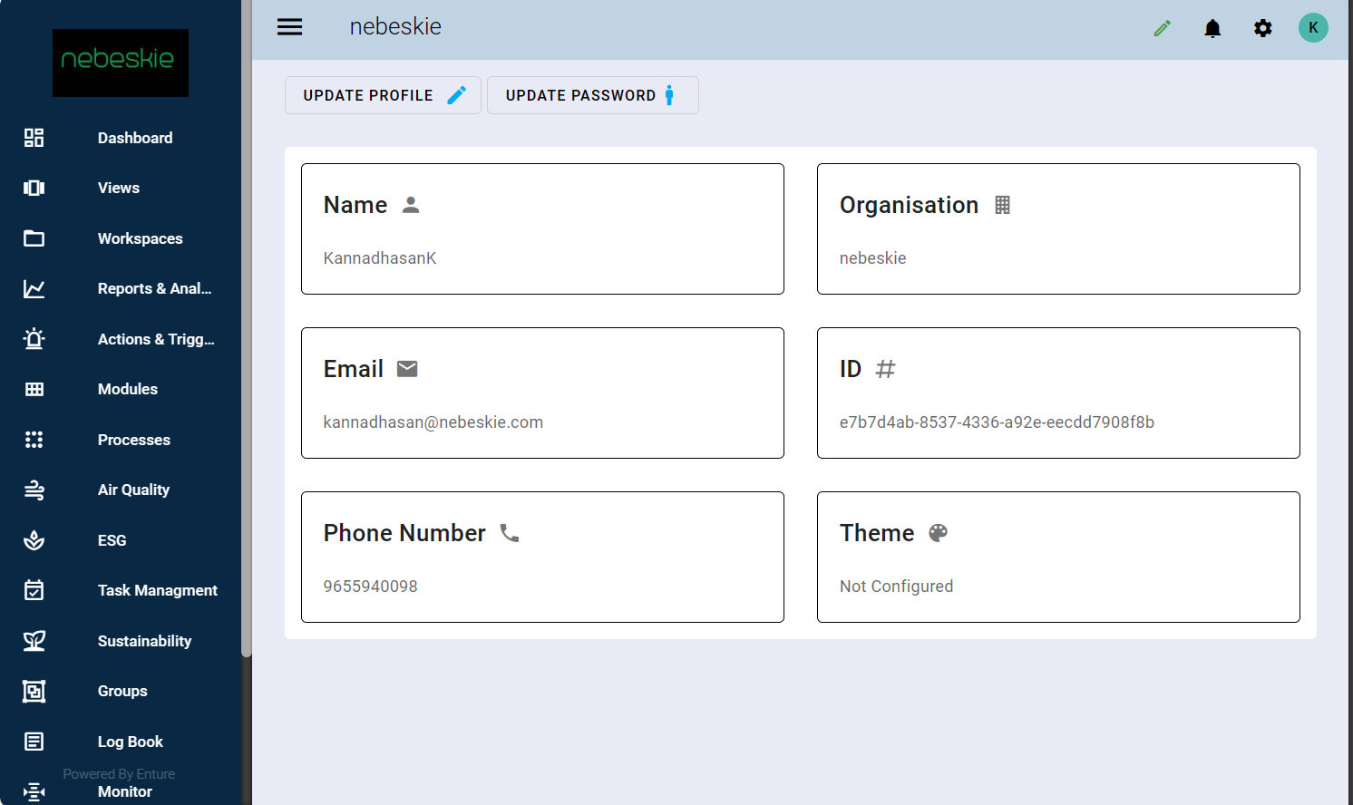The image size is (1353, 805).
Task: Click the Theme card
Action: pyautogui.click(x=1057, y=557)
